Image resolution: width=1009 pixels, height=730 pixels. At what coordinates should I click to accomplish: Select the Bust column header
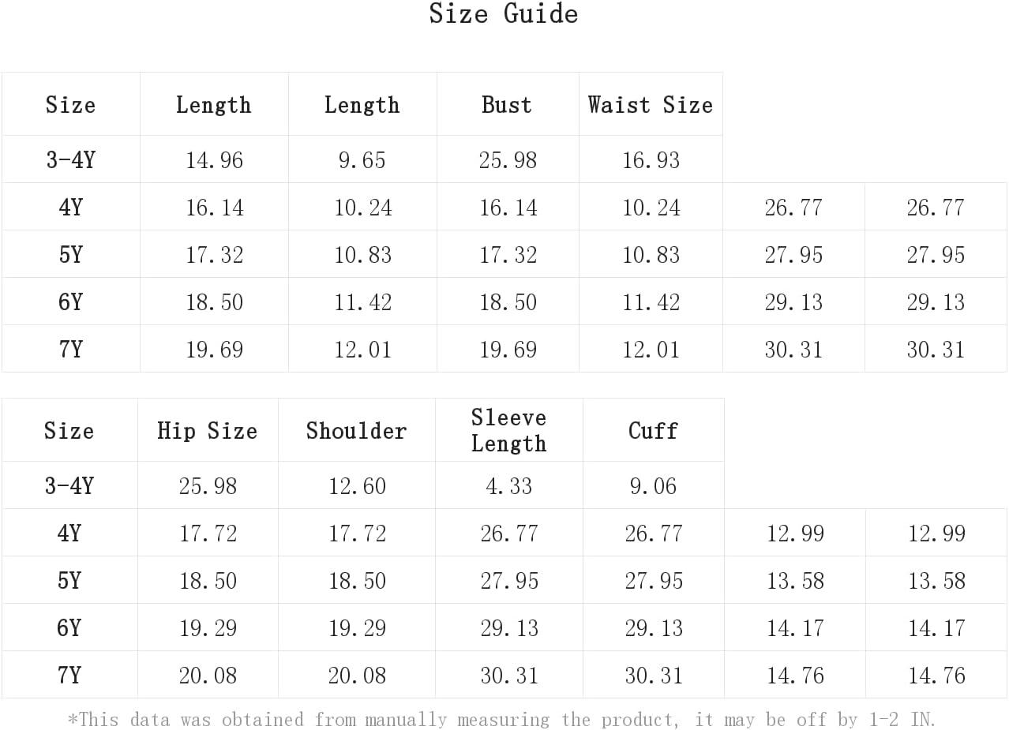click(507, 105)
